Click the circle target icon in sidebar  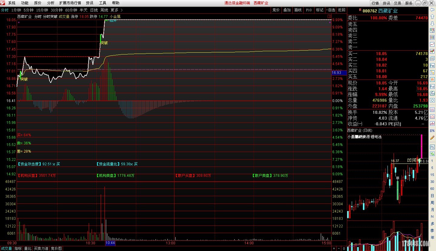(x=432, y=101)
